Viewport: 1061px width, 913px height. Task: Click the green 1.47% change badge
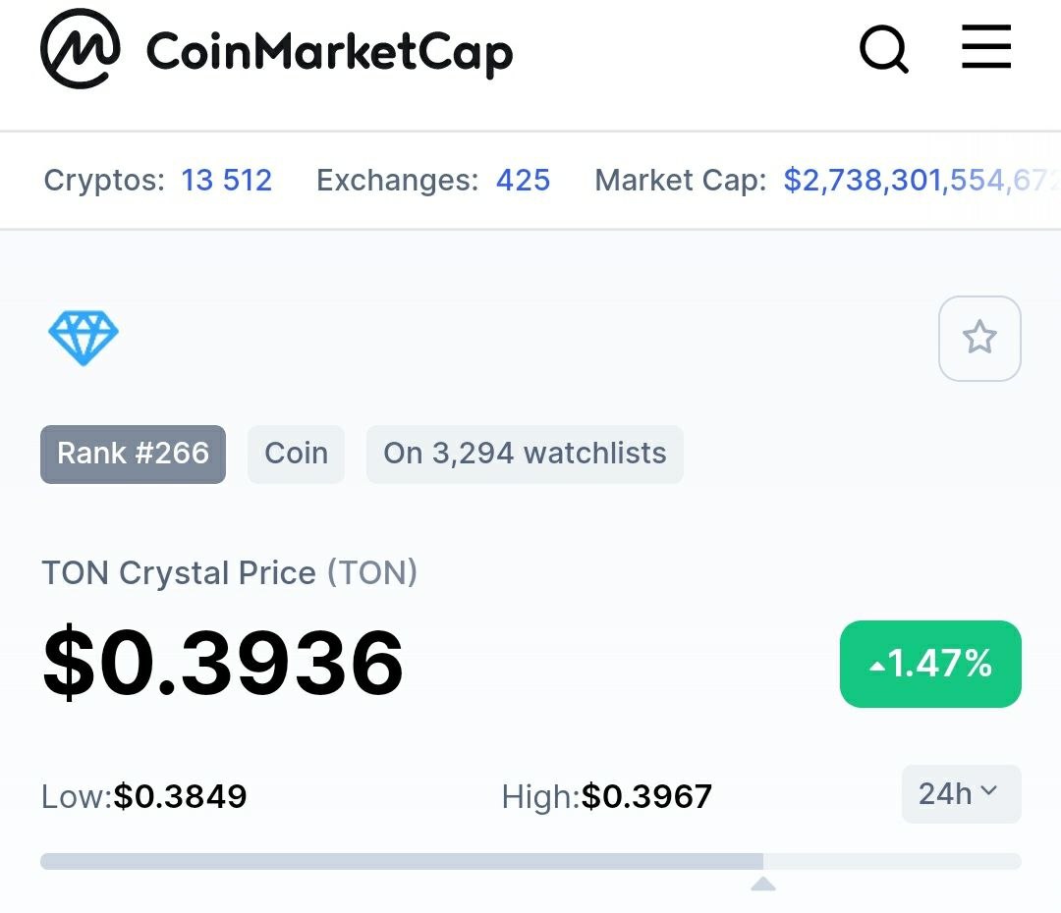(x=930, y=664)
